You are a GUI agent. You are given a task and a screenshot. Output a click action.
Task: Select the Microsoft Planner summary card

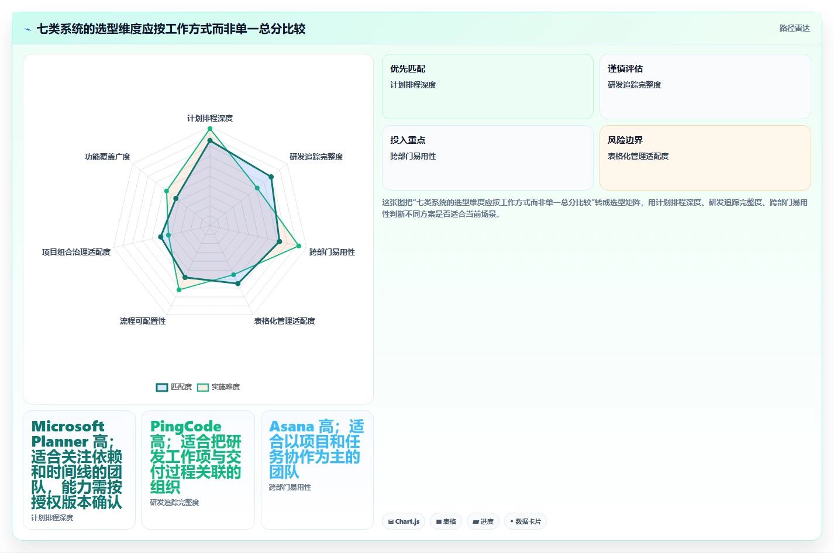(80, 470)
